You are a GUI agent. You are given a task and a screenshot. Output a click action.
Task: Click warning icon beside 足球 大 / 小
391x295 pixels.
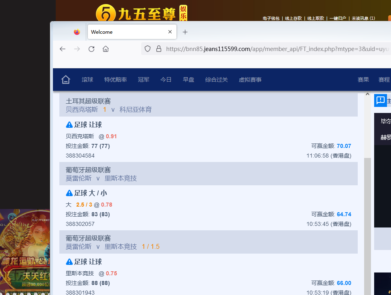pyautogui.click(x=69, y=193)
